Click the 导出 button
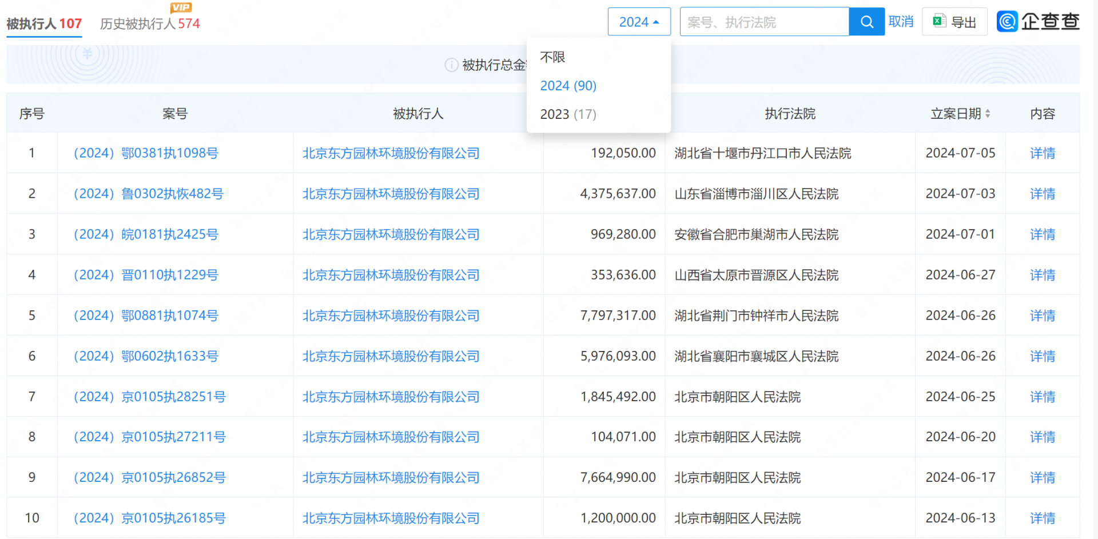The image size is (1098, 539). (954, 22)
